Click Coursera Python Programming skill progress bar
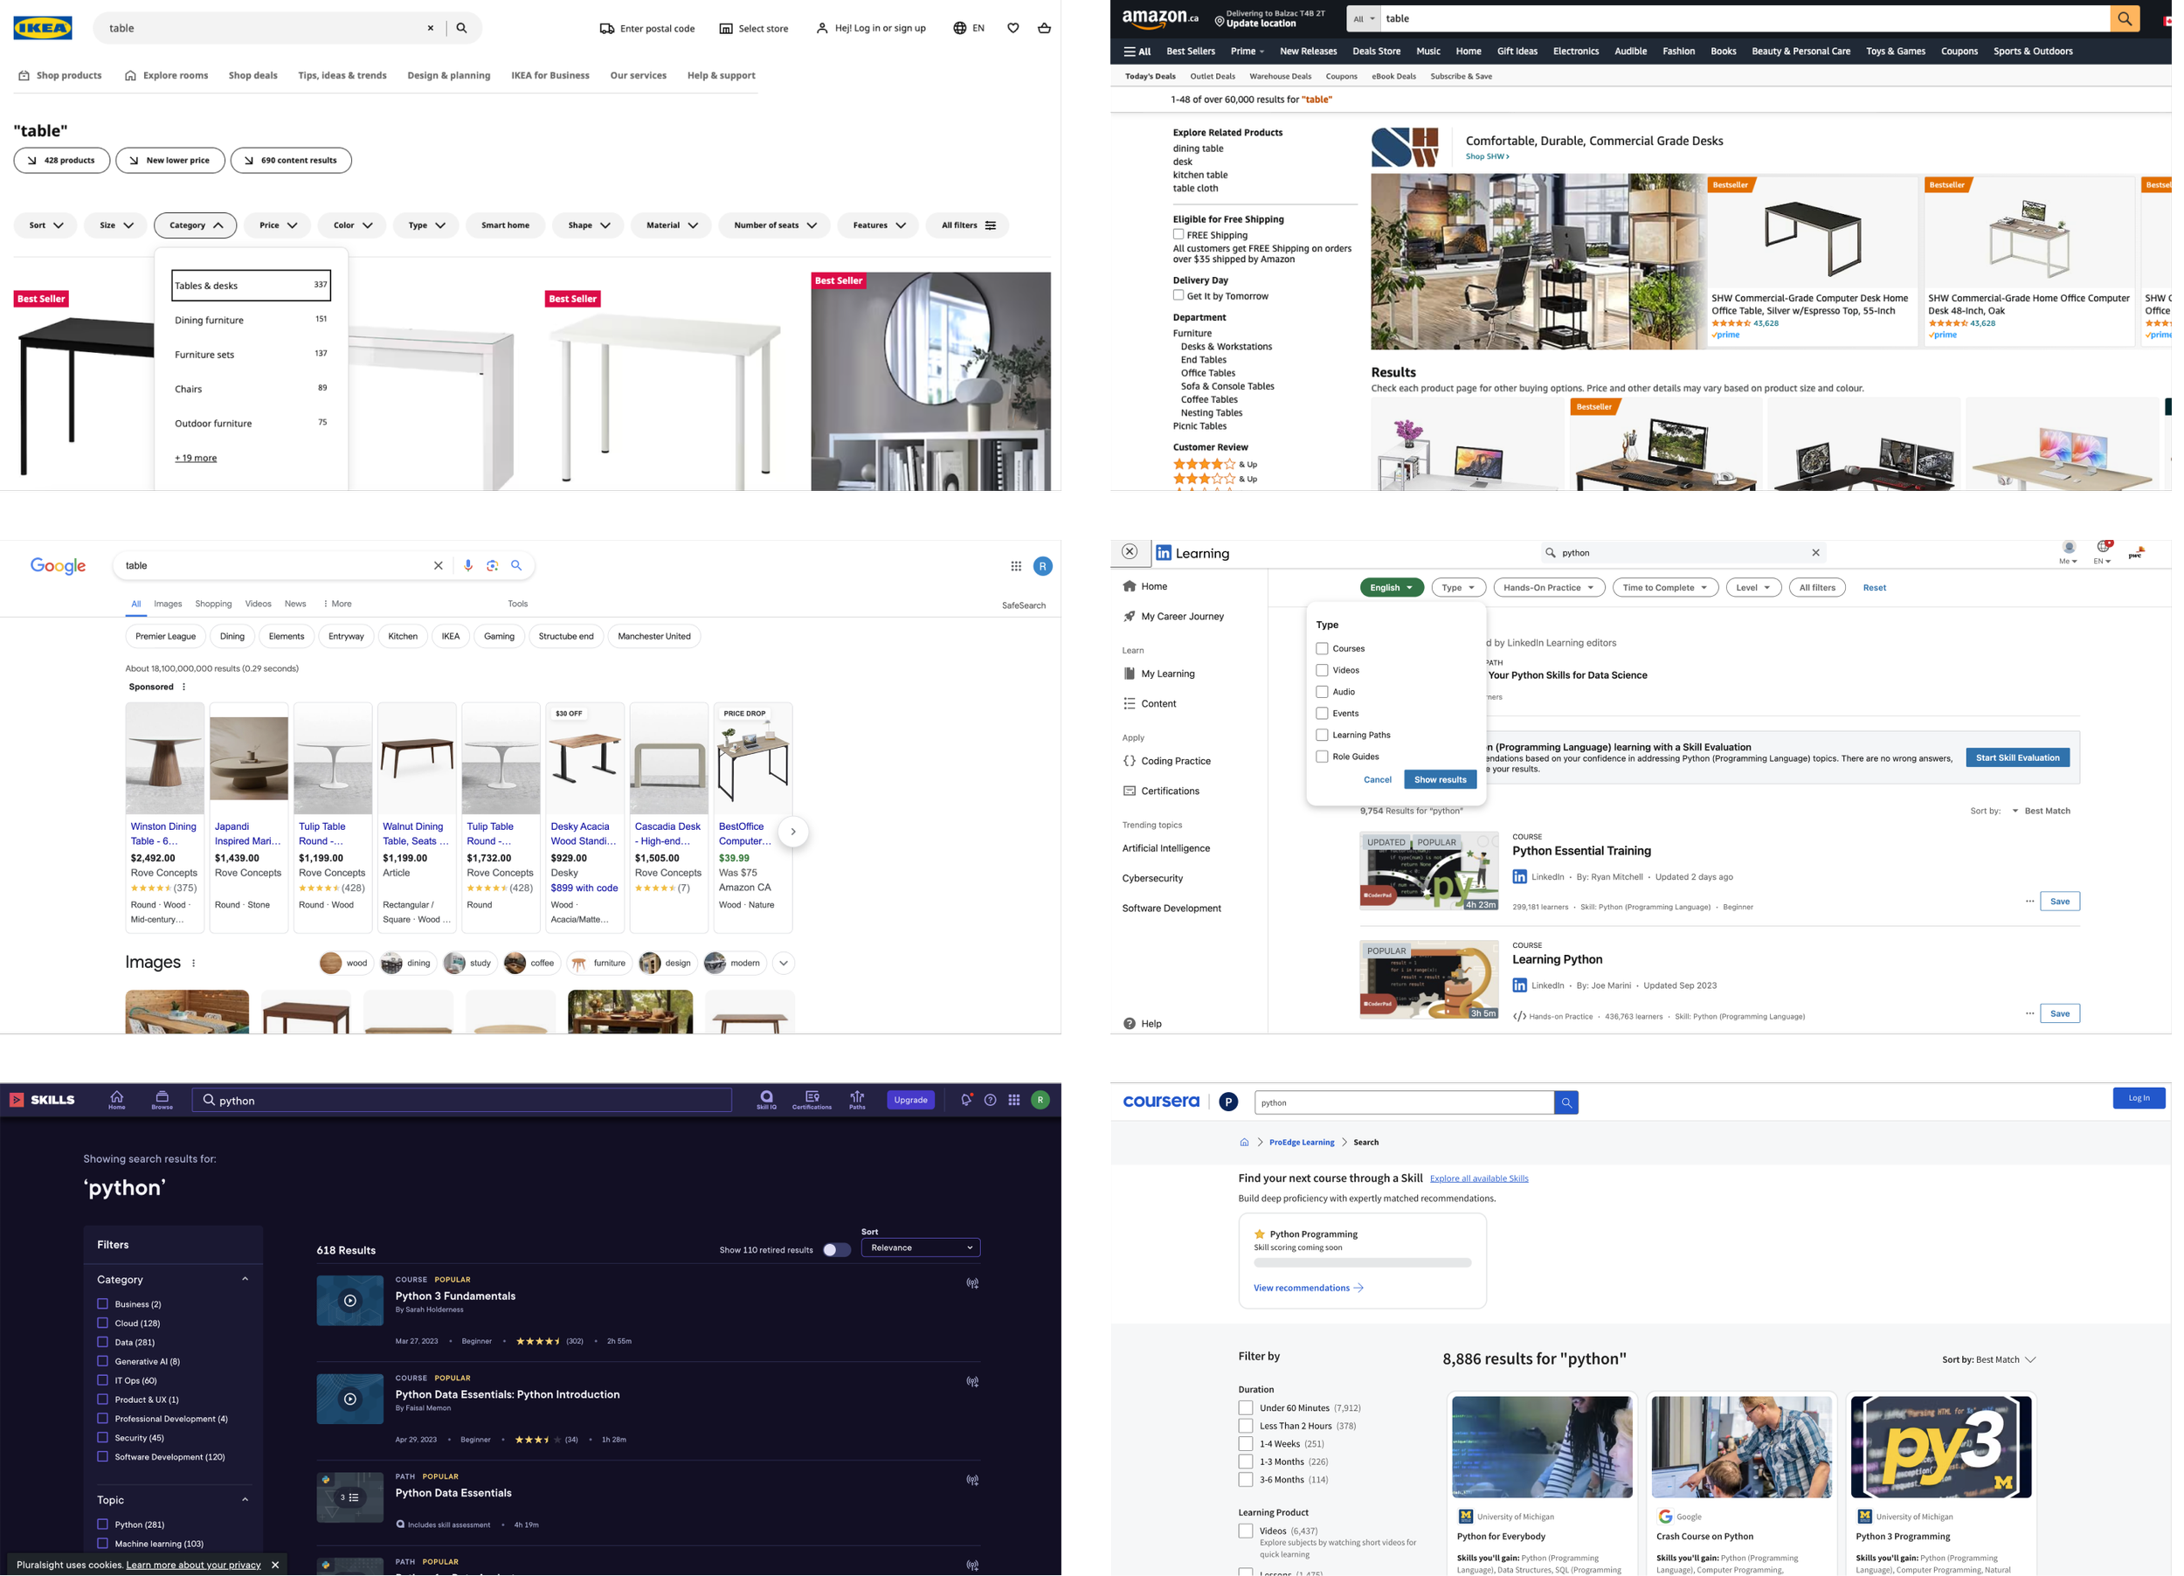2184x1576 pixels. [x=1363, y=1262]
